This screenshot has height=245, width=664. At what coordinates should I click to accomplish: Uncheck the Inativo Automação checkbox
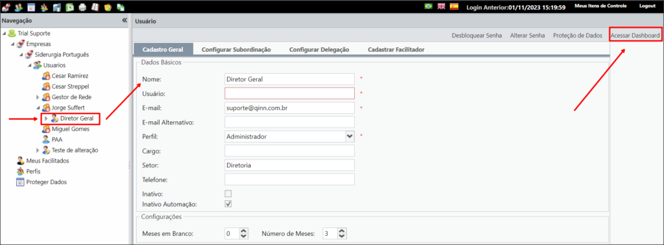pos(228,204)
